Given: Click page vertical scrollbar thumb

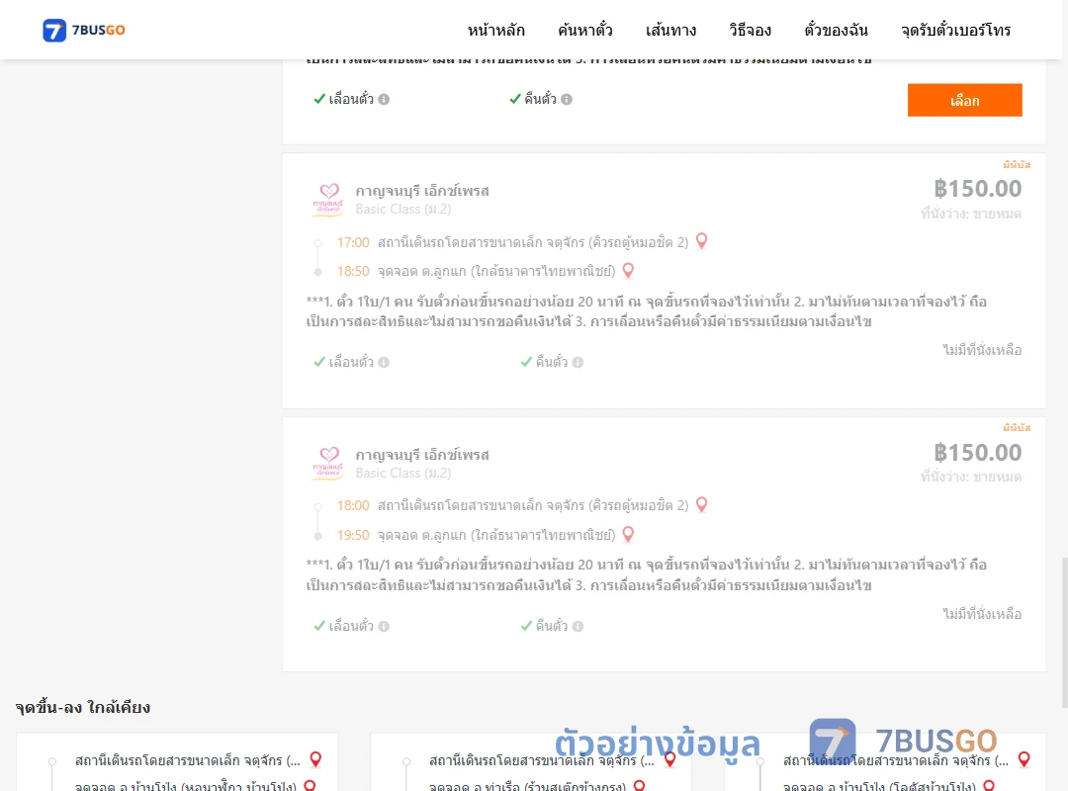Looking at the screenshot, I should [x=1064, y=632].
